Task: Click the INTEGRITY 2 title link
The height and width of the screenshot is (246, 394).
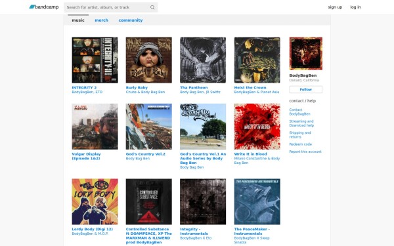Action: [84, 88]
